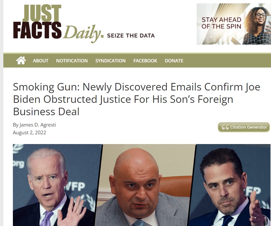
Task: Go to the Notification page
Action: click(72, 61)
